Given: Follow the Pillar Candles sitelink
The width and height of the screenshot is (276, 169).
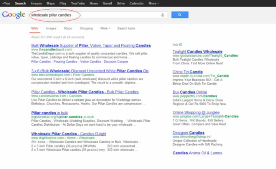Looking at the screenshot, I should tap(41, 62).
